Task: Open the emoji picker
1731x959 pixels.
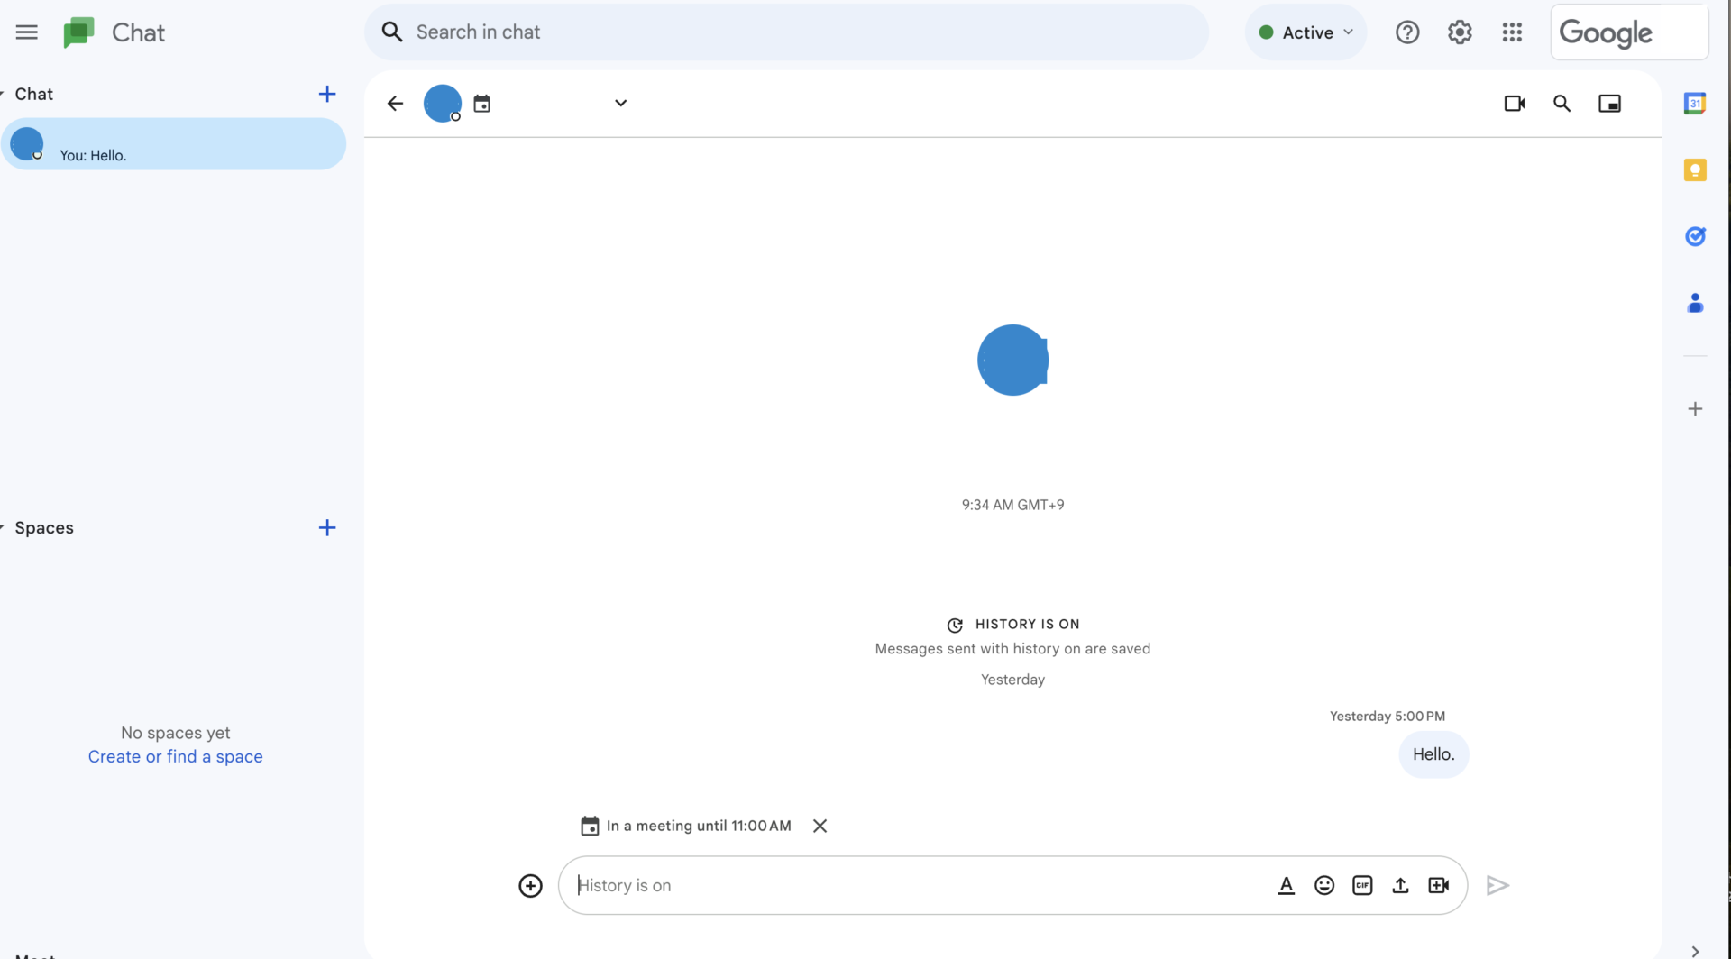Action: pos(1324,885)
